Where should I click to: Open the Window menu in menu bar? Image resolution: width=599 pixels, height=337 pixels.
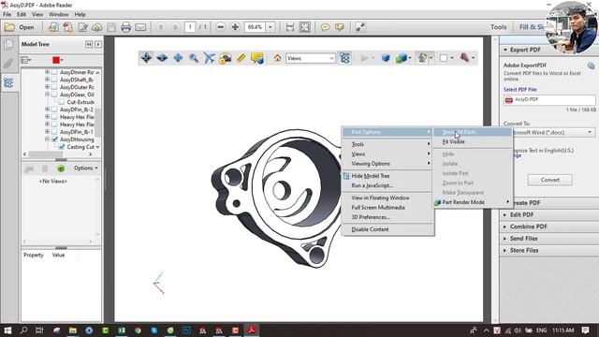(58, 15)
